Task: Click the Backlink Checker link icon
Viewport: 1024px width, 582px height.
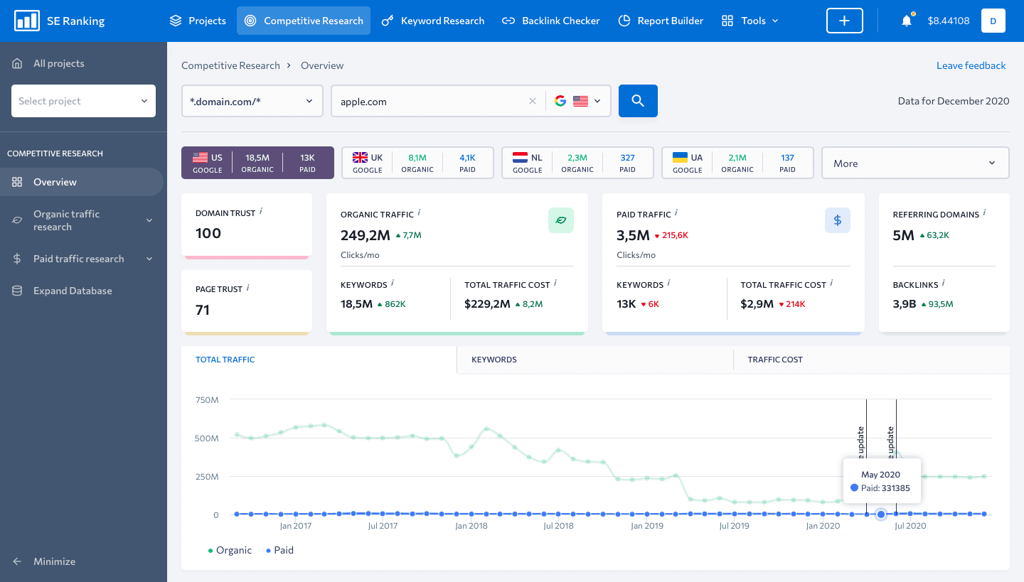Action: (x=508, y=21)
